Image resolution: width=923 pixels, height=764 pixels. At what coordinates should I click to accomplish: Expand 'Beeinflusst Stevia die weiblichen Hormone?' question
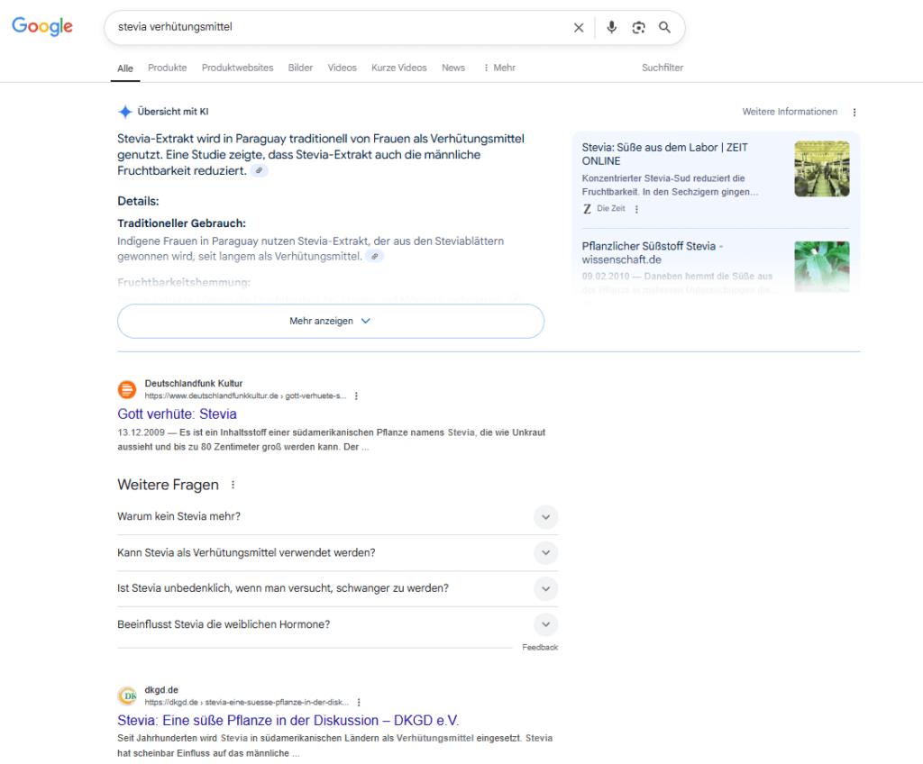[x=337, y=624]
